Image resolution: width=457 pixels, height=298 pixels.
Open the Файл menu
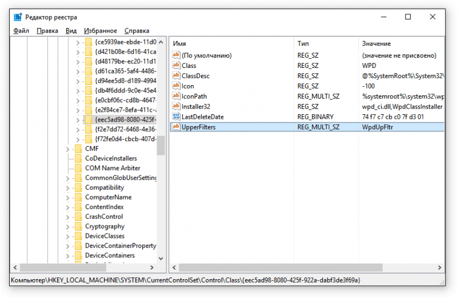[x=21, y=31]
